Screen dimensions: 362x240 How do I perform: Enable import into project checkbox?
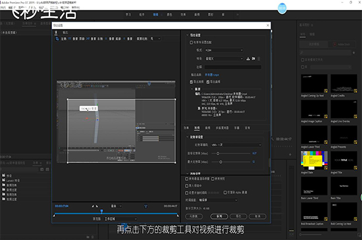186,185
